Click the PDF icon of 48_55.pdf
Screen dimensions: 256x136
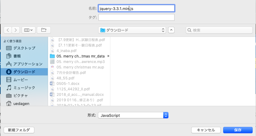[x=52, y=78]
